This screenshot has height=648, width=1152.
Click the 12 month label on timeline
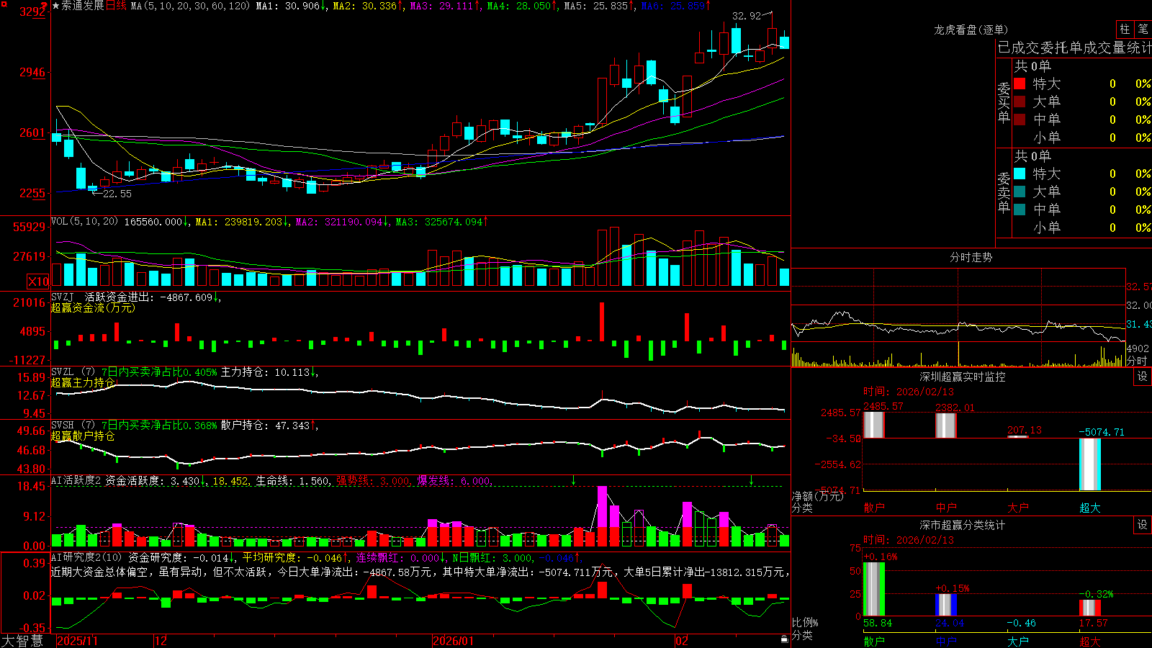click(x=161, y=641)
